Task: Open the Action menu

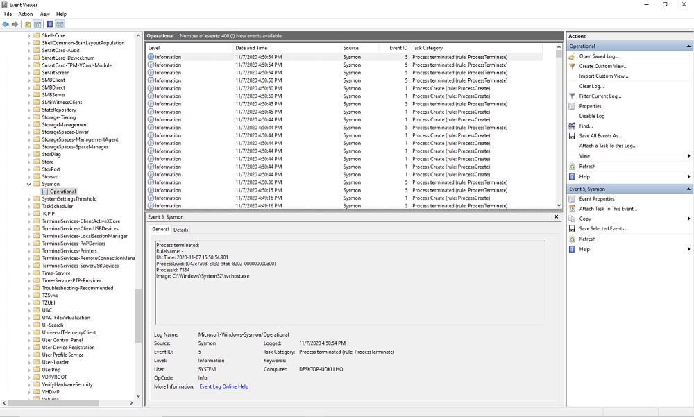Action: coord(25,14)
